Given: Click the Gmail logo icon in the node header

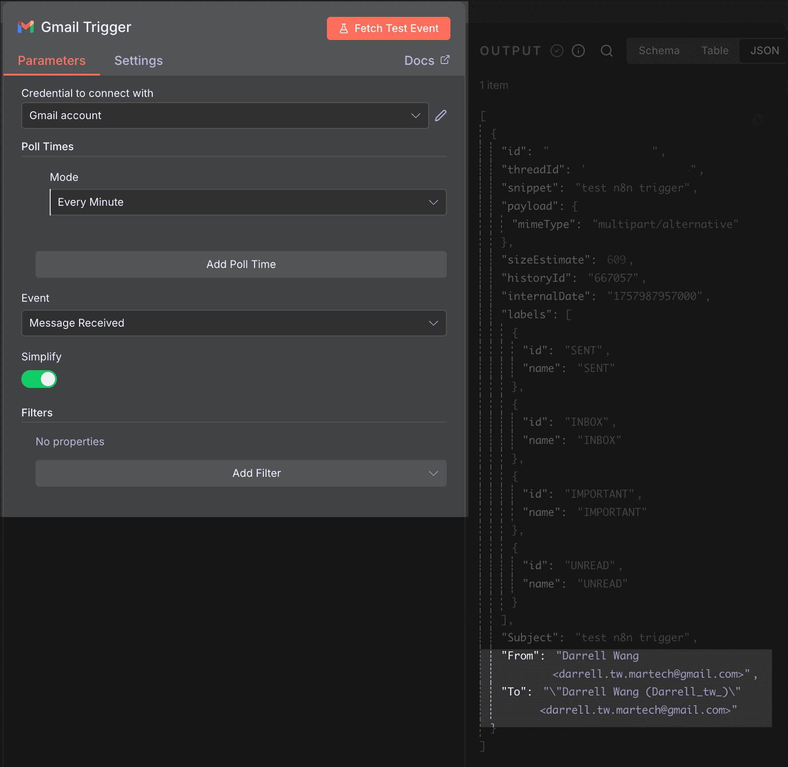Looking at the screenshot, I should 26,27.
